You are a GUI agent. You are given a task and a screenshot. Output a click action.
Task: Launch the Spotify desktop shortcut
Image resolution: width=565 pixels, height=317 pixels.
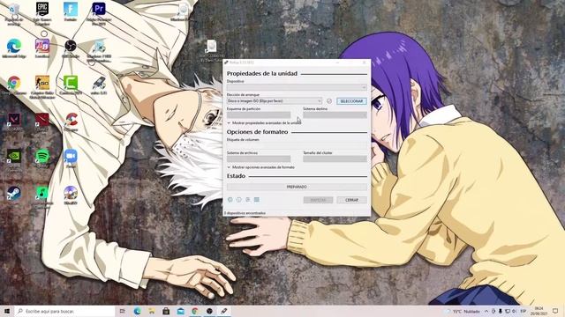click(x=42, y=158)
